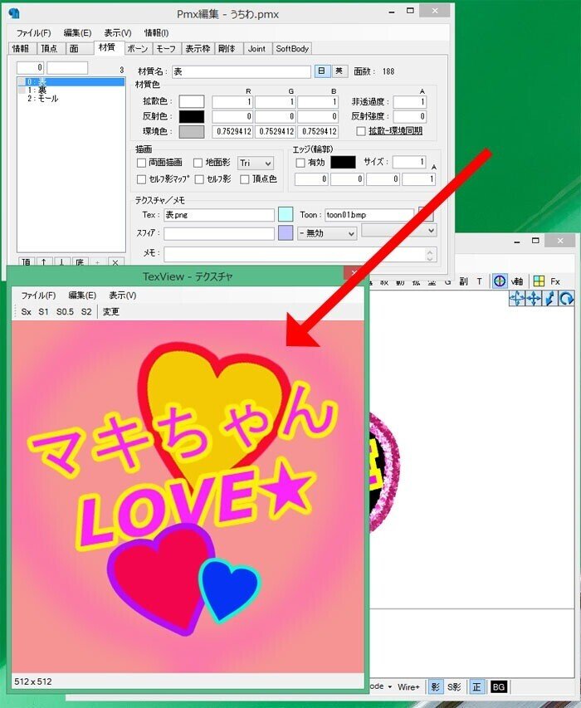The image size is (581, 708).
Task: Switch to the 情報 tab
Action: (x=20, y=49)
